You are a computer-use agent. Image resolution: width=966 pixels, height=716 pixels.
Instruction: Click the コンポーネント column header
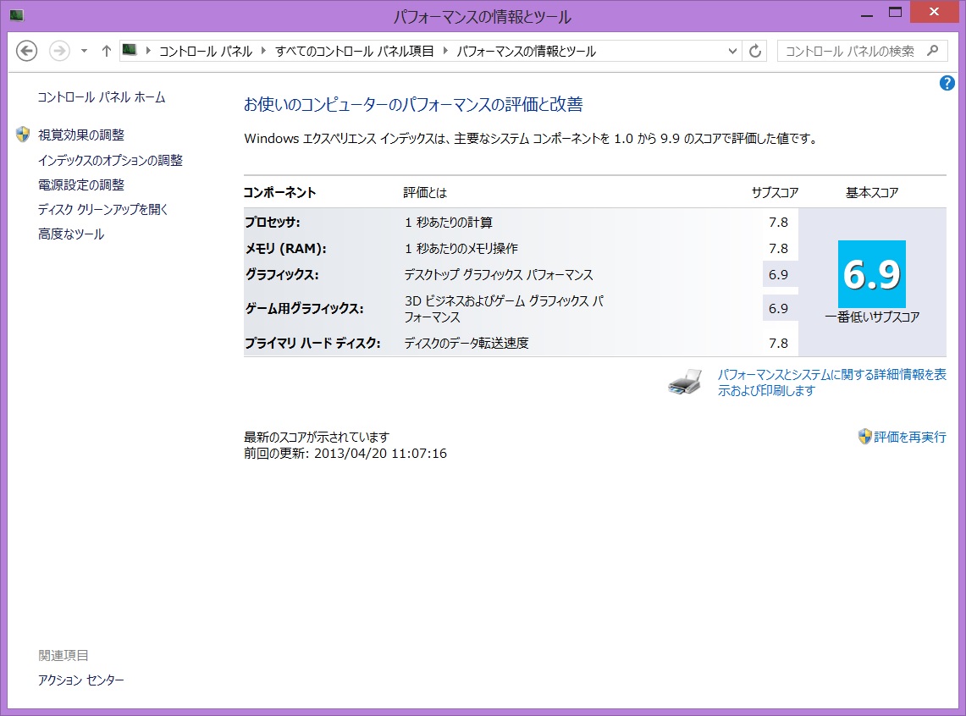pyautogui.click(x=279, y=193)
